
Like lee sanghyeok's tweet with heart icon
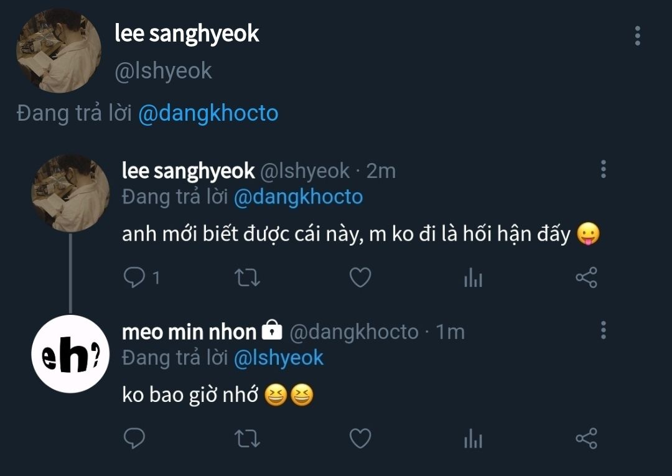pos(360,278)
